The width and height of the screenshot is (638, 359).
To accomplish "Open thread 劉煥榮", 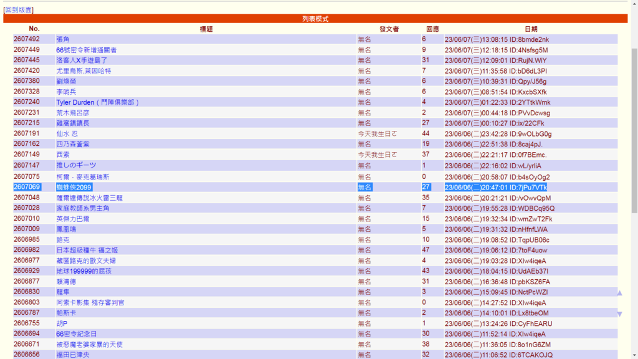I will coord(66,82).
